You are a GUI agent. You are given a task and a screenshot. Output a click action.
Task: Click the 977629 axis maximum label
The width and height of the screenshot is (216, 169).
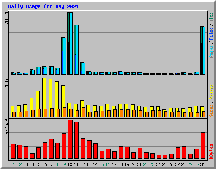(6, 127)
